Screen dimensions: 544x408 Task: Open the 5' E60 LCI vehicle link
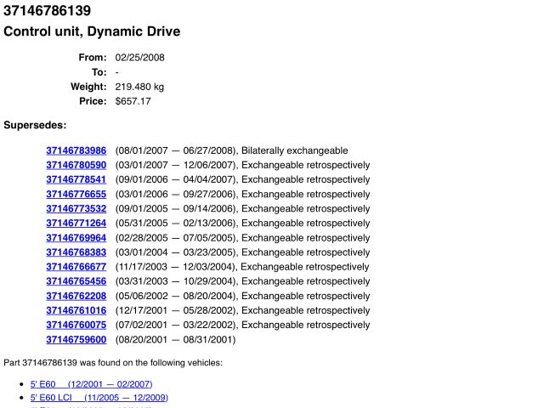point(99,397)
